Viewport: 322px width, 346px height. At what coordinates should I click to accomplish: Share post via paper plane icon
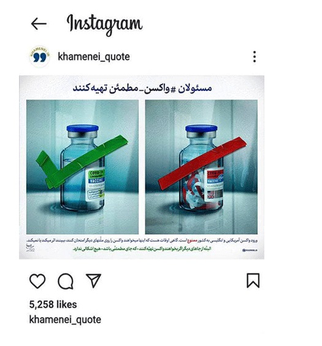click(93, 281)
